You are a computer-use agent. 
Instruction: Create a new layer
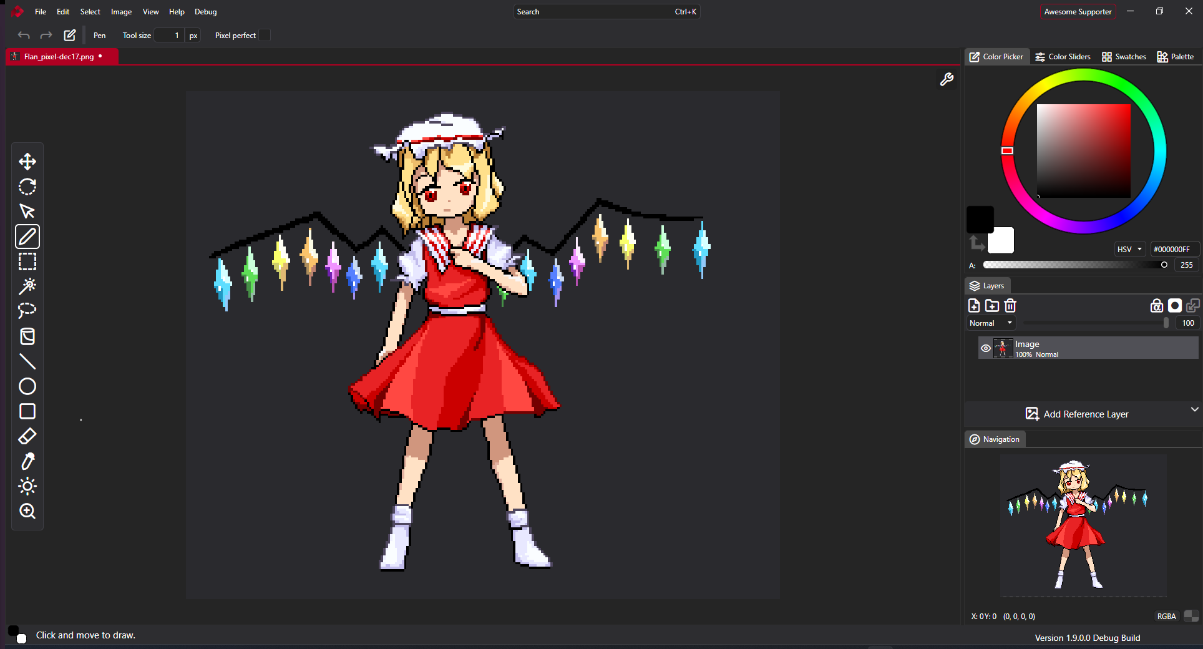coord(974,306)
